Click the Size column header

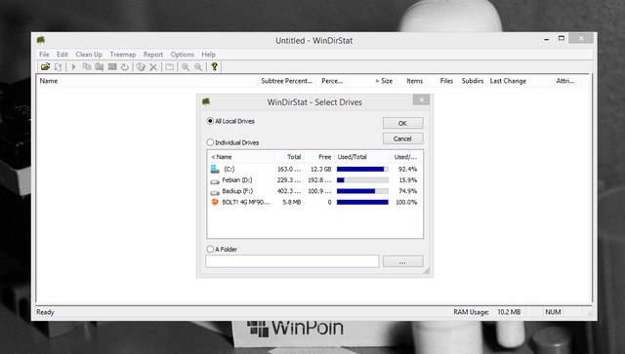[x=371, y=81]
